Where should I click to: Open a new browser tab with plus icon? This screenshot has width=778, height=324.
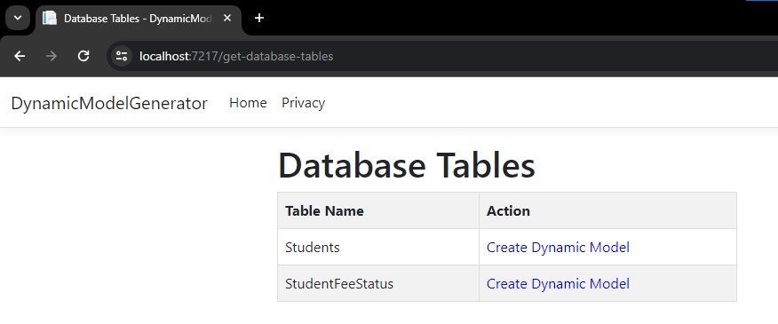(x=258, y=19)
